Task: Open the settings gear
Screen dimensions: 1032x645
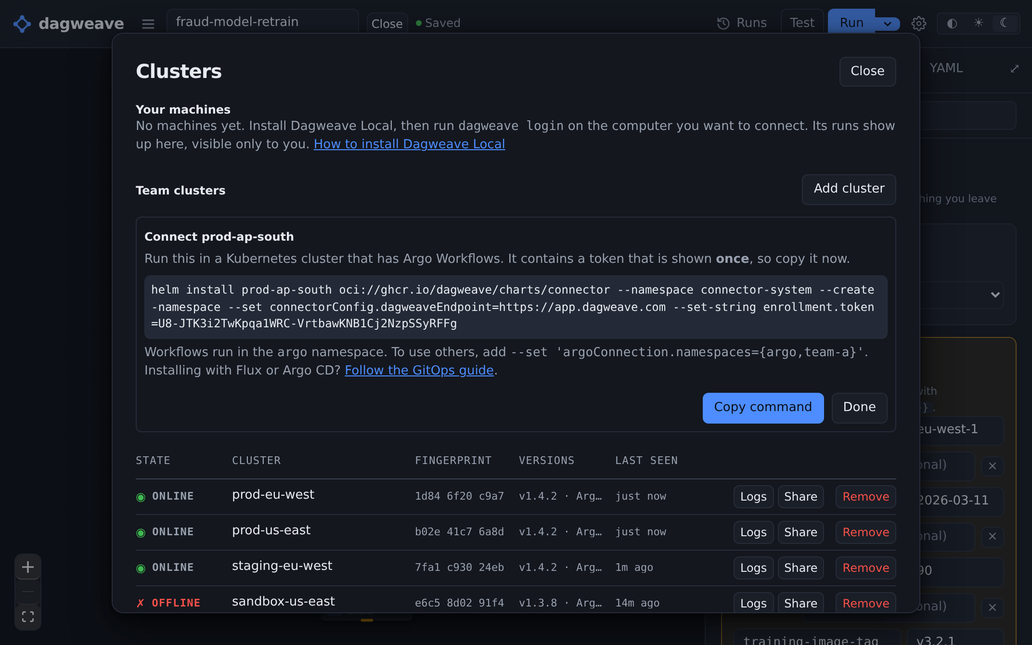Action: (x=918, y=24)
